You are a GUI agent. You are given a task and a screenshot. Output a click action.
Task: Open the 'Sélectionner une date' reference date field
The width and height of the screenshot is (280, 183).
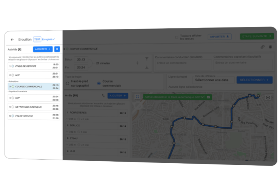[x=213, y=80]
